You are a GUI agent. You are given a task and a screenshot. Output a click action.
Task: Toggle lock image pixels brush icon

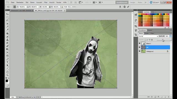pyautogui.click(x=147, y=40)
